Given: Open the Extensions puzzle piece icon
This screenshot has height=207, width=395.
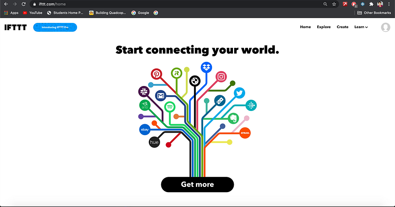Looking at the screenshot, I should [371, 4].
